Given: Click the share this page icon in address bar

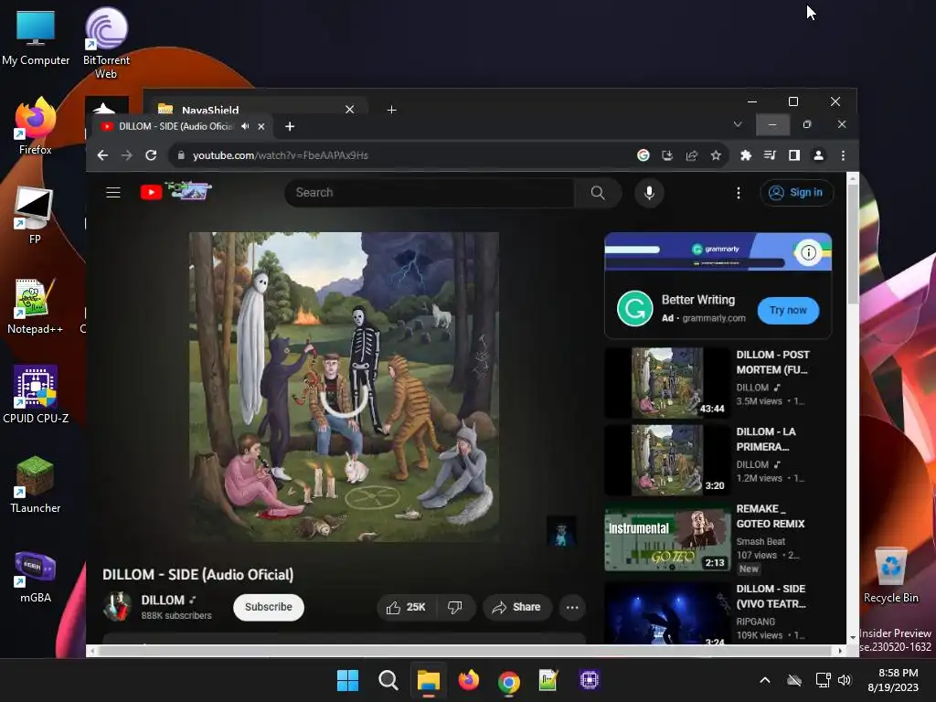Looking at the screenshot, I should (x=692, y=155).
